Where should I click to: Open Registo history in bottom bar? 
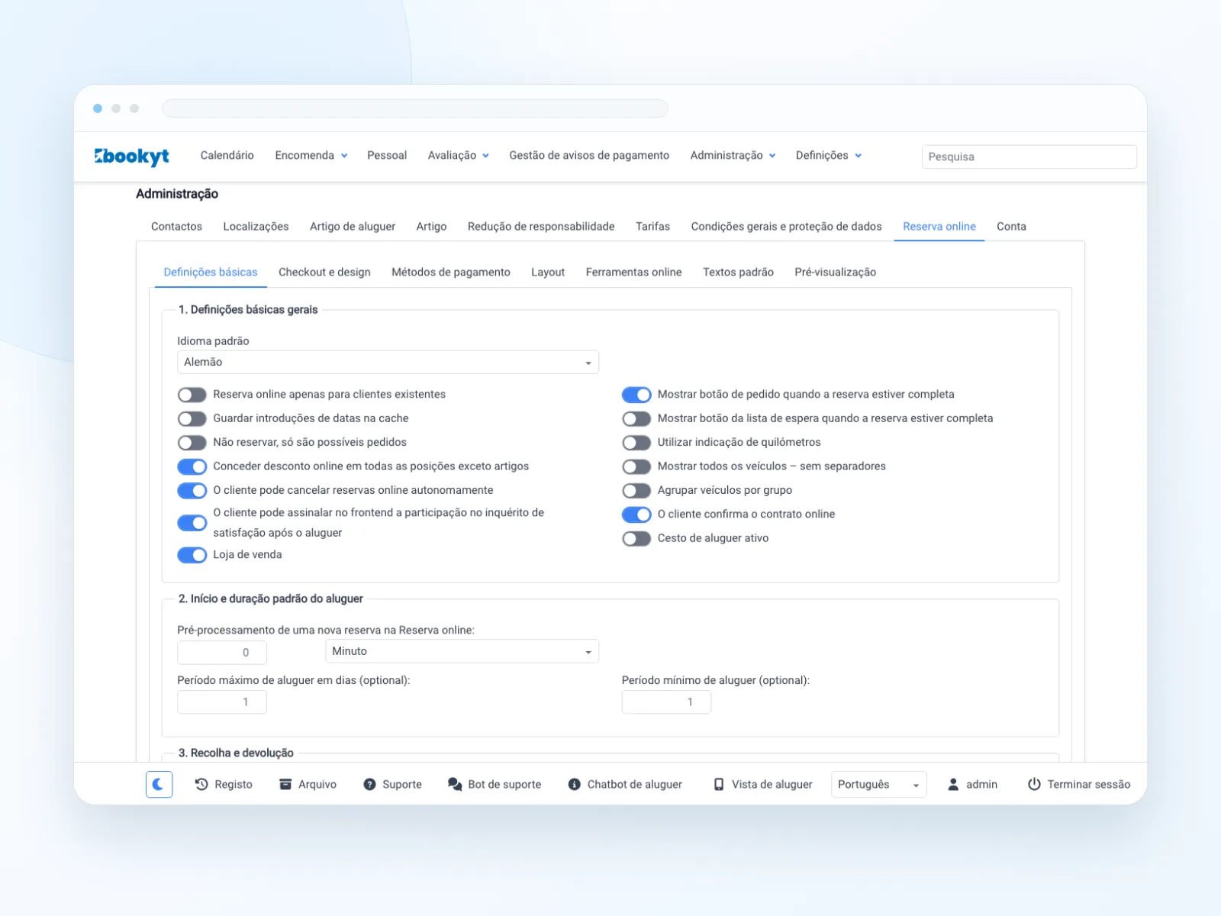coord(223,784)
